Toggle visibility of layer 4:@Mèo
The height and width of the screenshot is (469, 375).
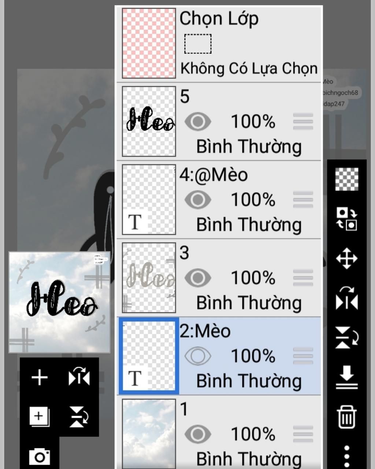tap(198, 200)
